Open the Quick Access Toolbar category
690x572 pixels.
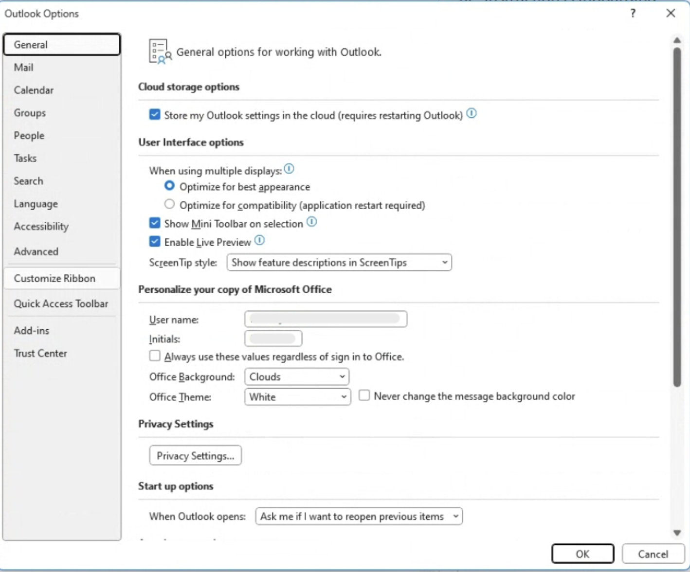62,304
